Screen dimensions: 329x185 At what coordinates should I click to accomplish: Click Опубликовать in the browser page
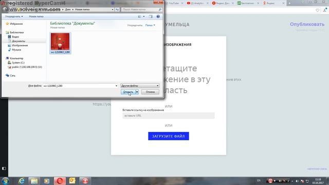(307, 24)
